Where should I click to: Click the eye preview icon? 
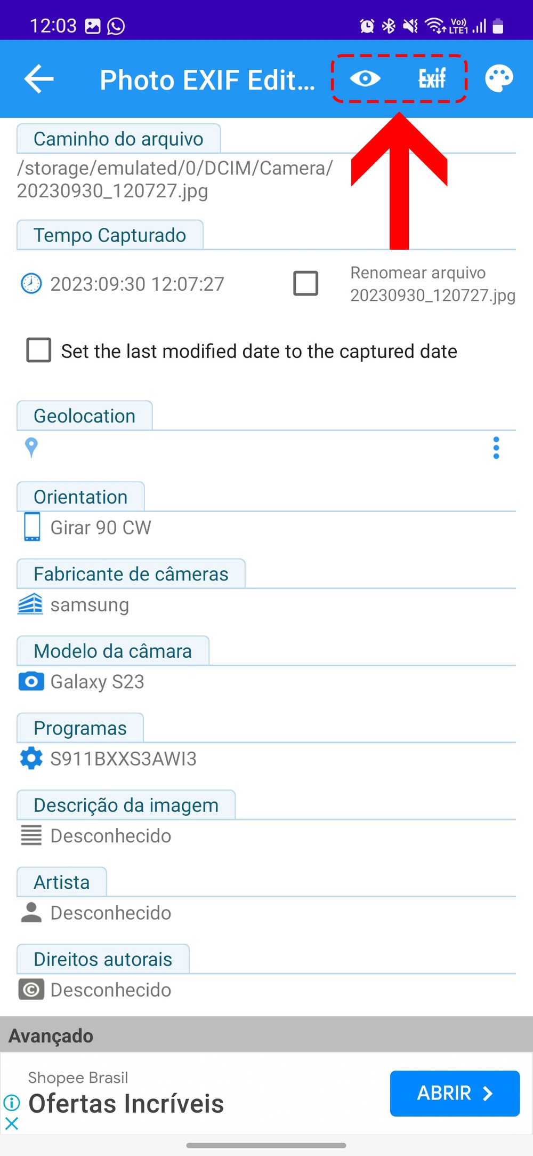coord(365,79)
